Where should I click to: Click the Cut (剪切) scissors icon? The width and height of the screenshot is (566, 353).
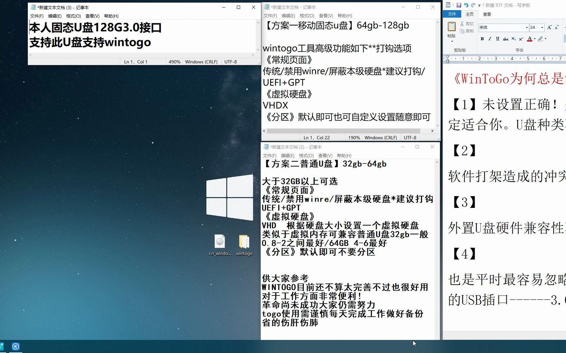tap(462, 24)
